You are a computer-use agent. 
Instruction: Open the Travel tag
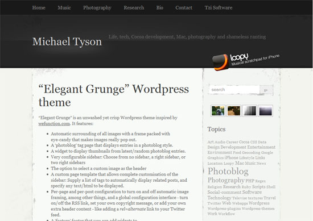(x=270, y=198)
